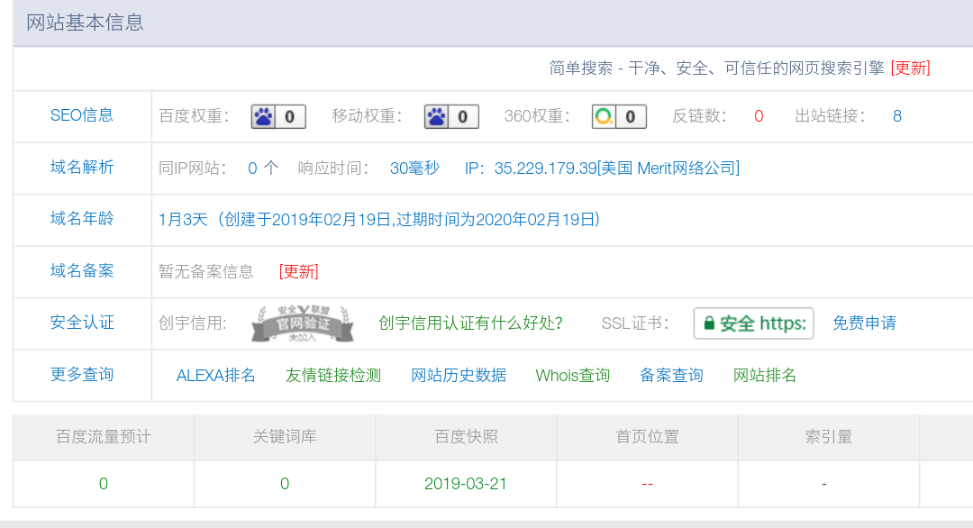
Task: Open the 网站历史数据 link
Action: click(459, 376)
